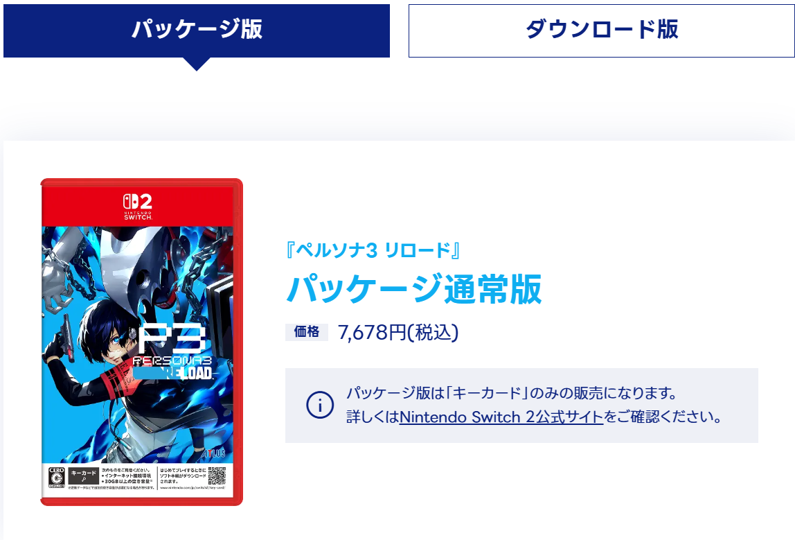Click the P3 Persona3 Reload logo
Viewport: 795px width, 540px height.
[x=172, y=352]
